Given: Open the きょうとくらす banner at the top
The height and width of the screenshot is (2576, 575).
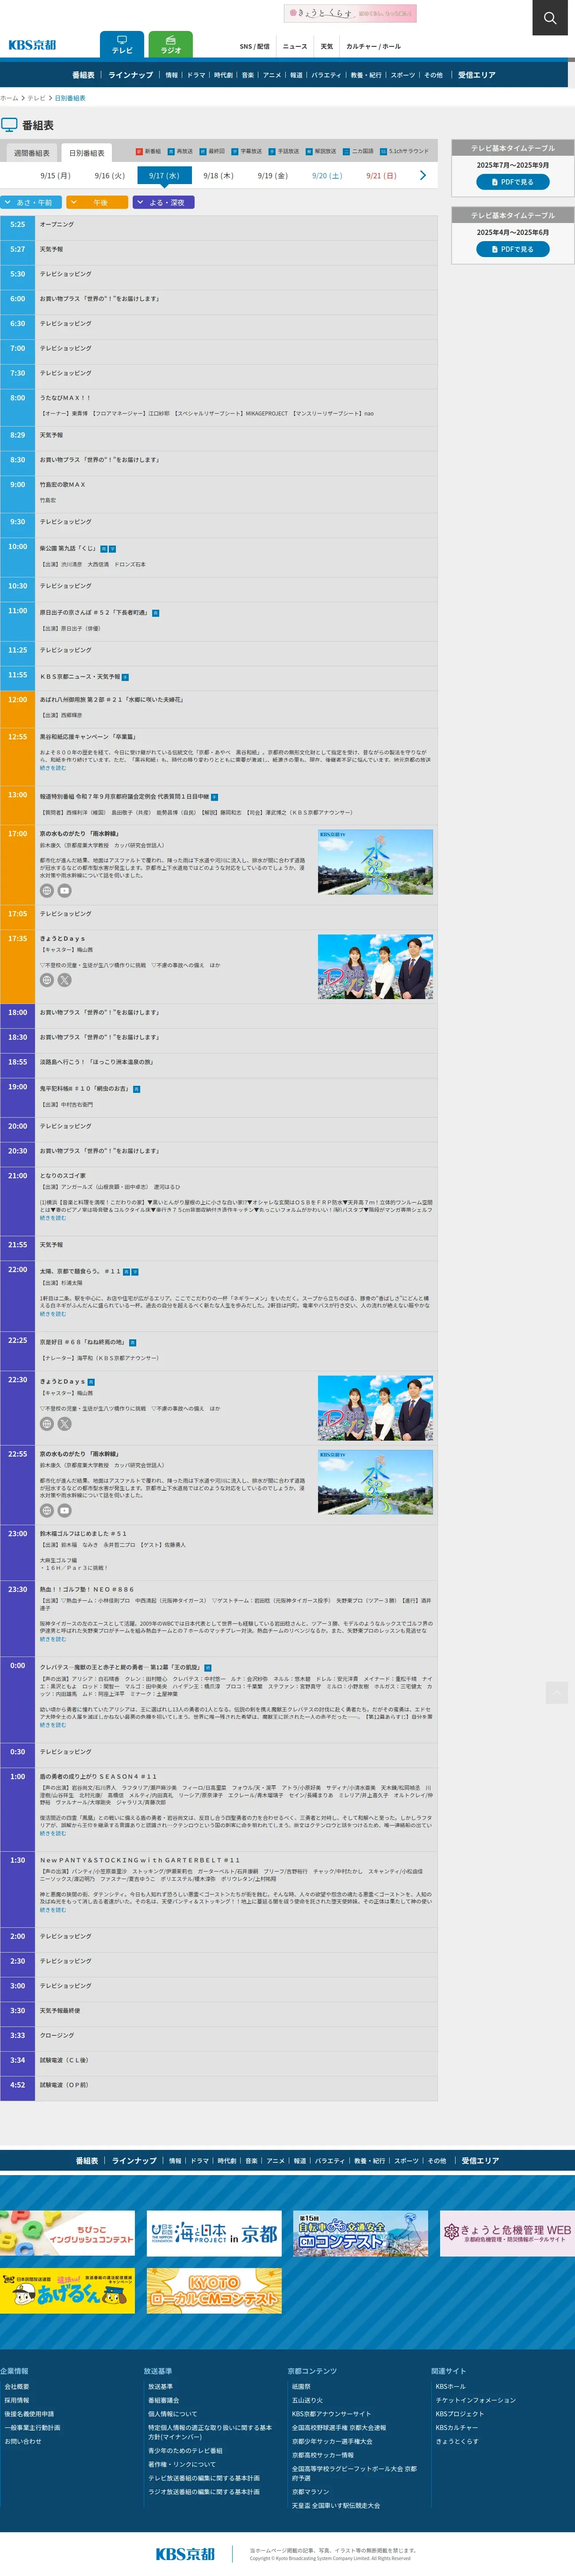Looking at the screenshot, I should (350, 13).
